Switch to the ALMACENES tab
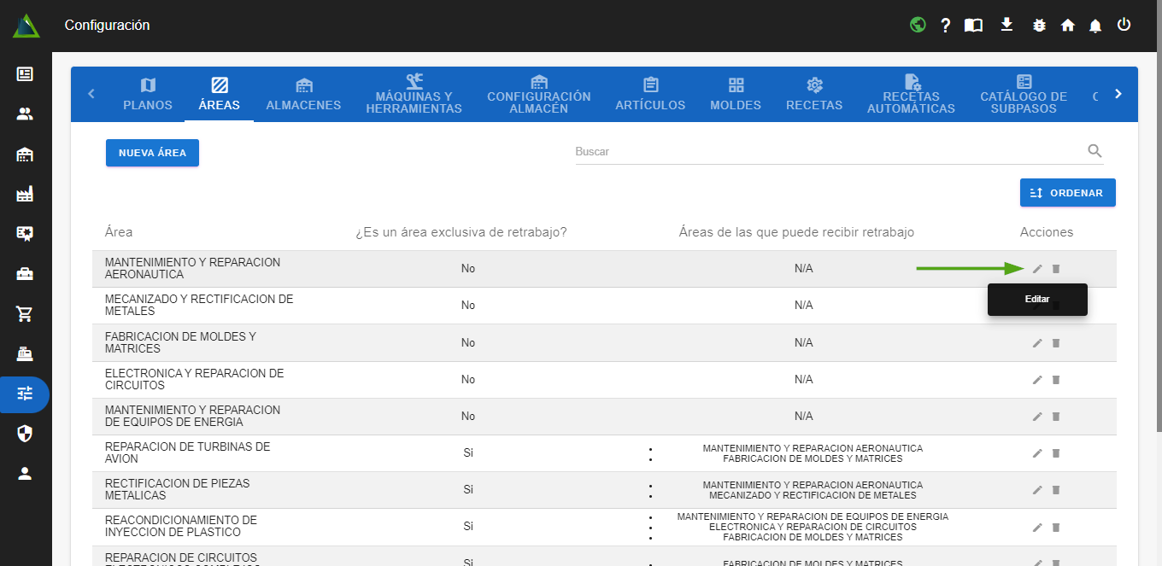The height and width of the screenshot is (566, 1162). [x=303, y=94]
